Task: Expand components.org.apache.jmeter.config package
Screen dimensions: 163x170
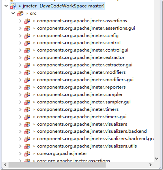Action: pyautogui.click(x=20, y=36)
